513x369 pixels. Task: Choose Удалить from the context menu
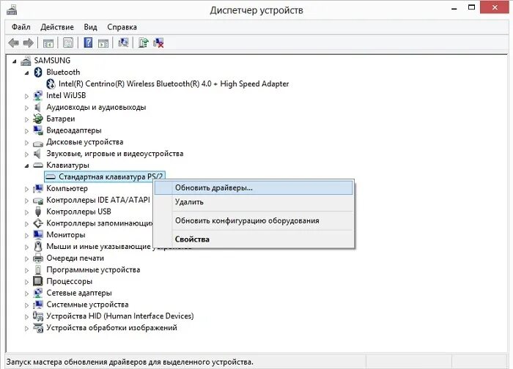tap(254, 202)
